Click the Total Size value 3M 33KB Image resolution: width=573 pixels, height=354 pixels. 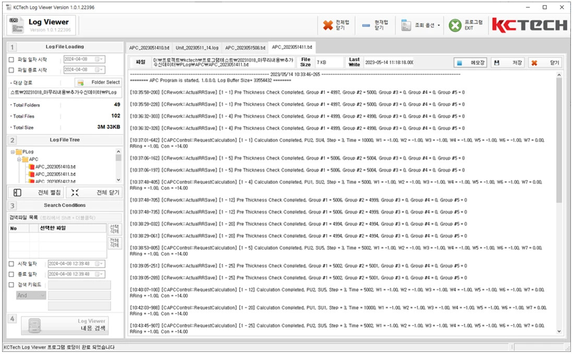(109, 127)
